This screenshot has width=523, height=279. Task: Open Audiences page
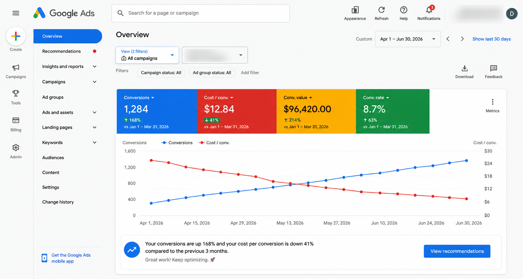[53, 158]
